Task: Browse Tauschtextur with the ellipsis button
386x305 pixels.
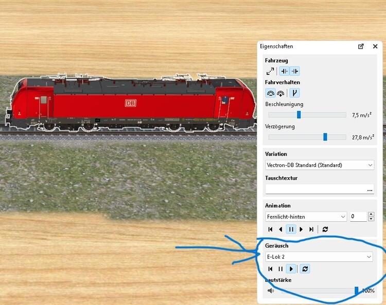Action: pos(370,190)
